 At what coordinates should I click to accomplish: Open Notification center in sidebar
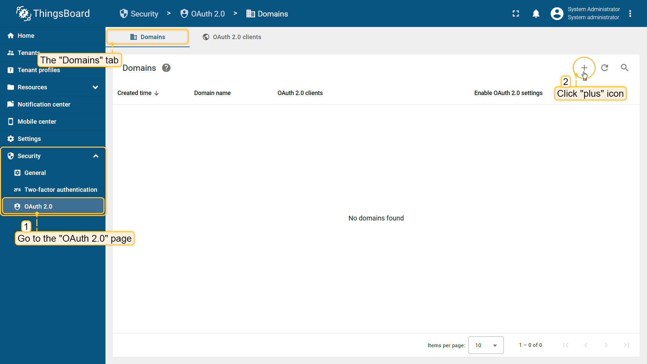click(x=44, y=104)
